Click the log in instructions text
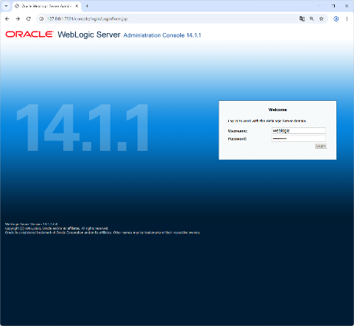 (266, 121)
